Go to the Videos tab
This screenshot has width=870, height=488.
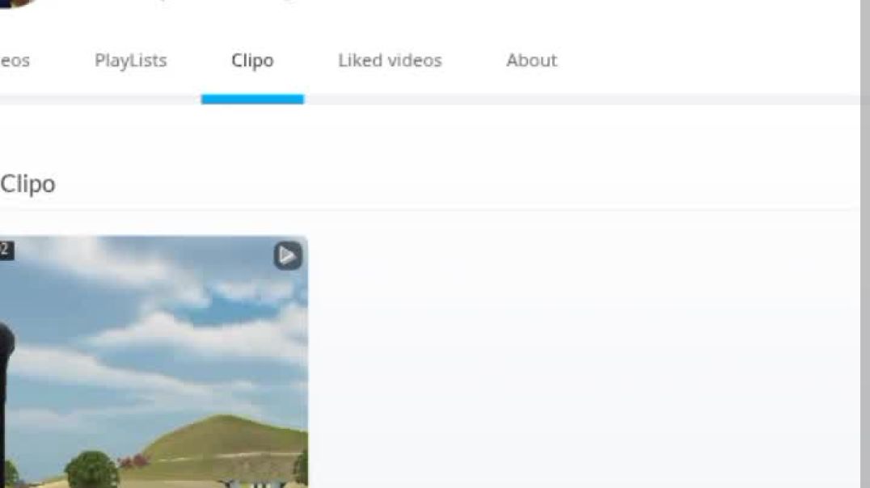[12, 60]
